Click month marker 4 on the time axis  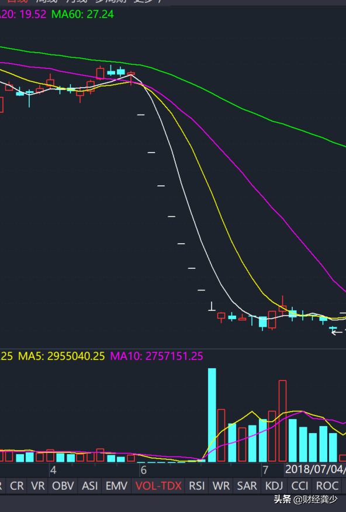(x=53, y=470)
